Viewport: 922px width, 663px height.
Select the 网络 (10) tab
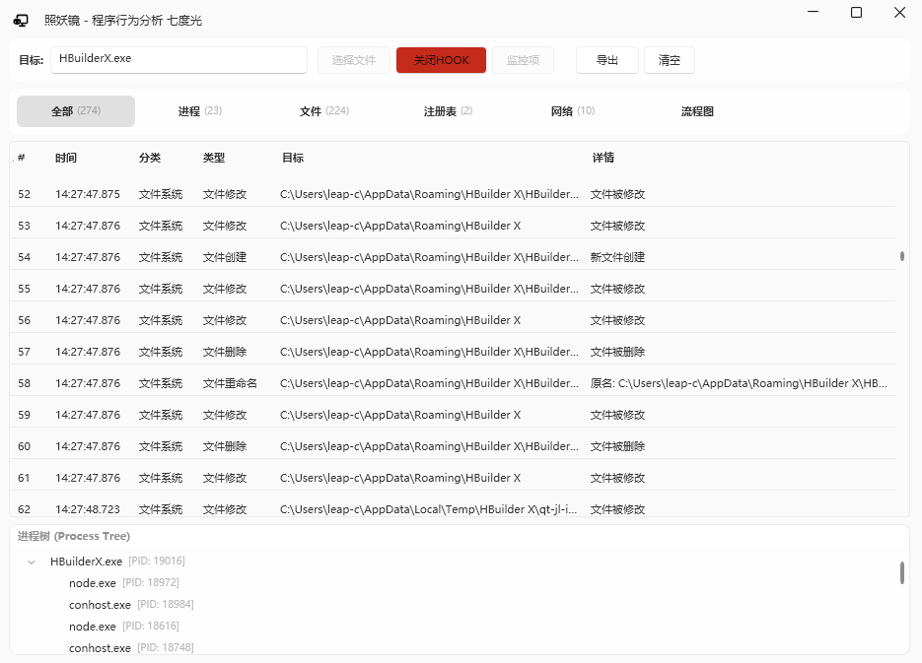point(573,111)
